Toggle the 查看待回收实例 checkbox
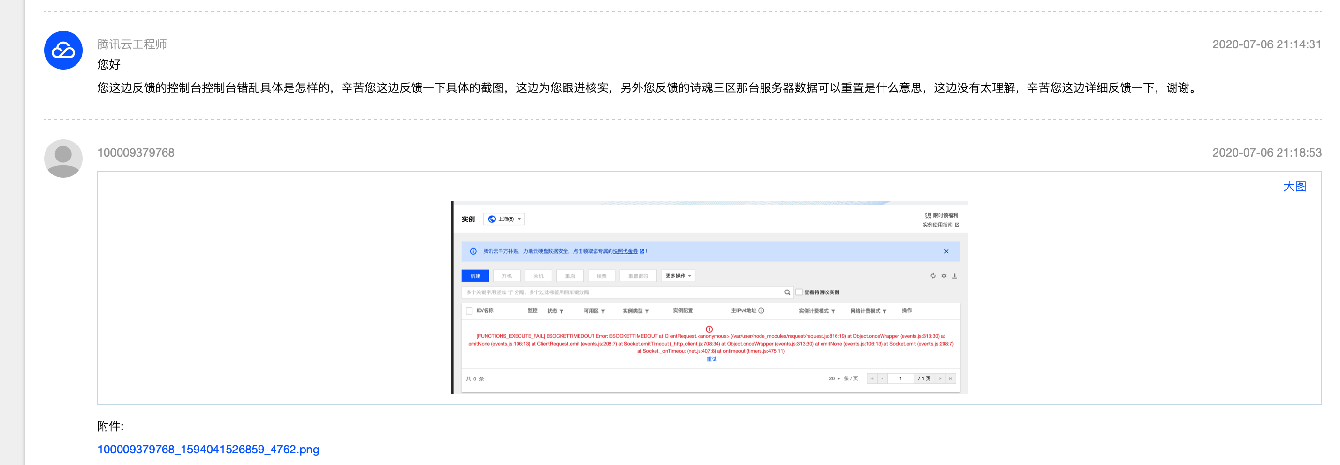 click(x=799, y=292)
